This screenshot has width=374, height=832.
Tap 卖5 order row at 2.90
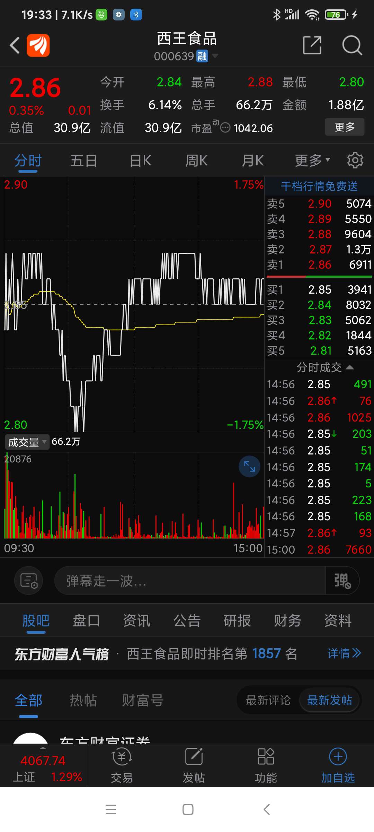(x=319, y=203)
